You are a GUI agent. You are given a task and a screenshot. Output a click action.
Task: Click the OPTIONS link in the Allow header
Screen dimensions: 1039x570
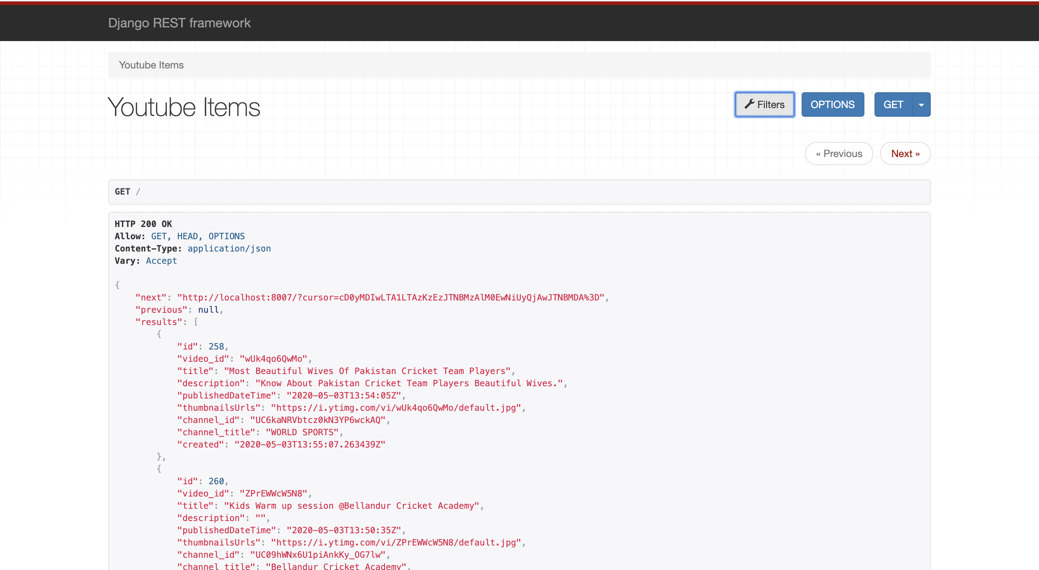pos(226,236)
